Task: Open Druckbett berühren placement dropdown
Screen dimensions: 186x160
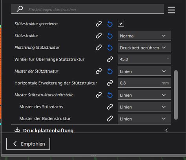Action: pos(144,48)
